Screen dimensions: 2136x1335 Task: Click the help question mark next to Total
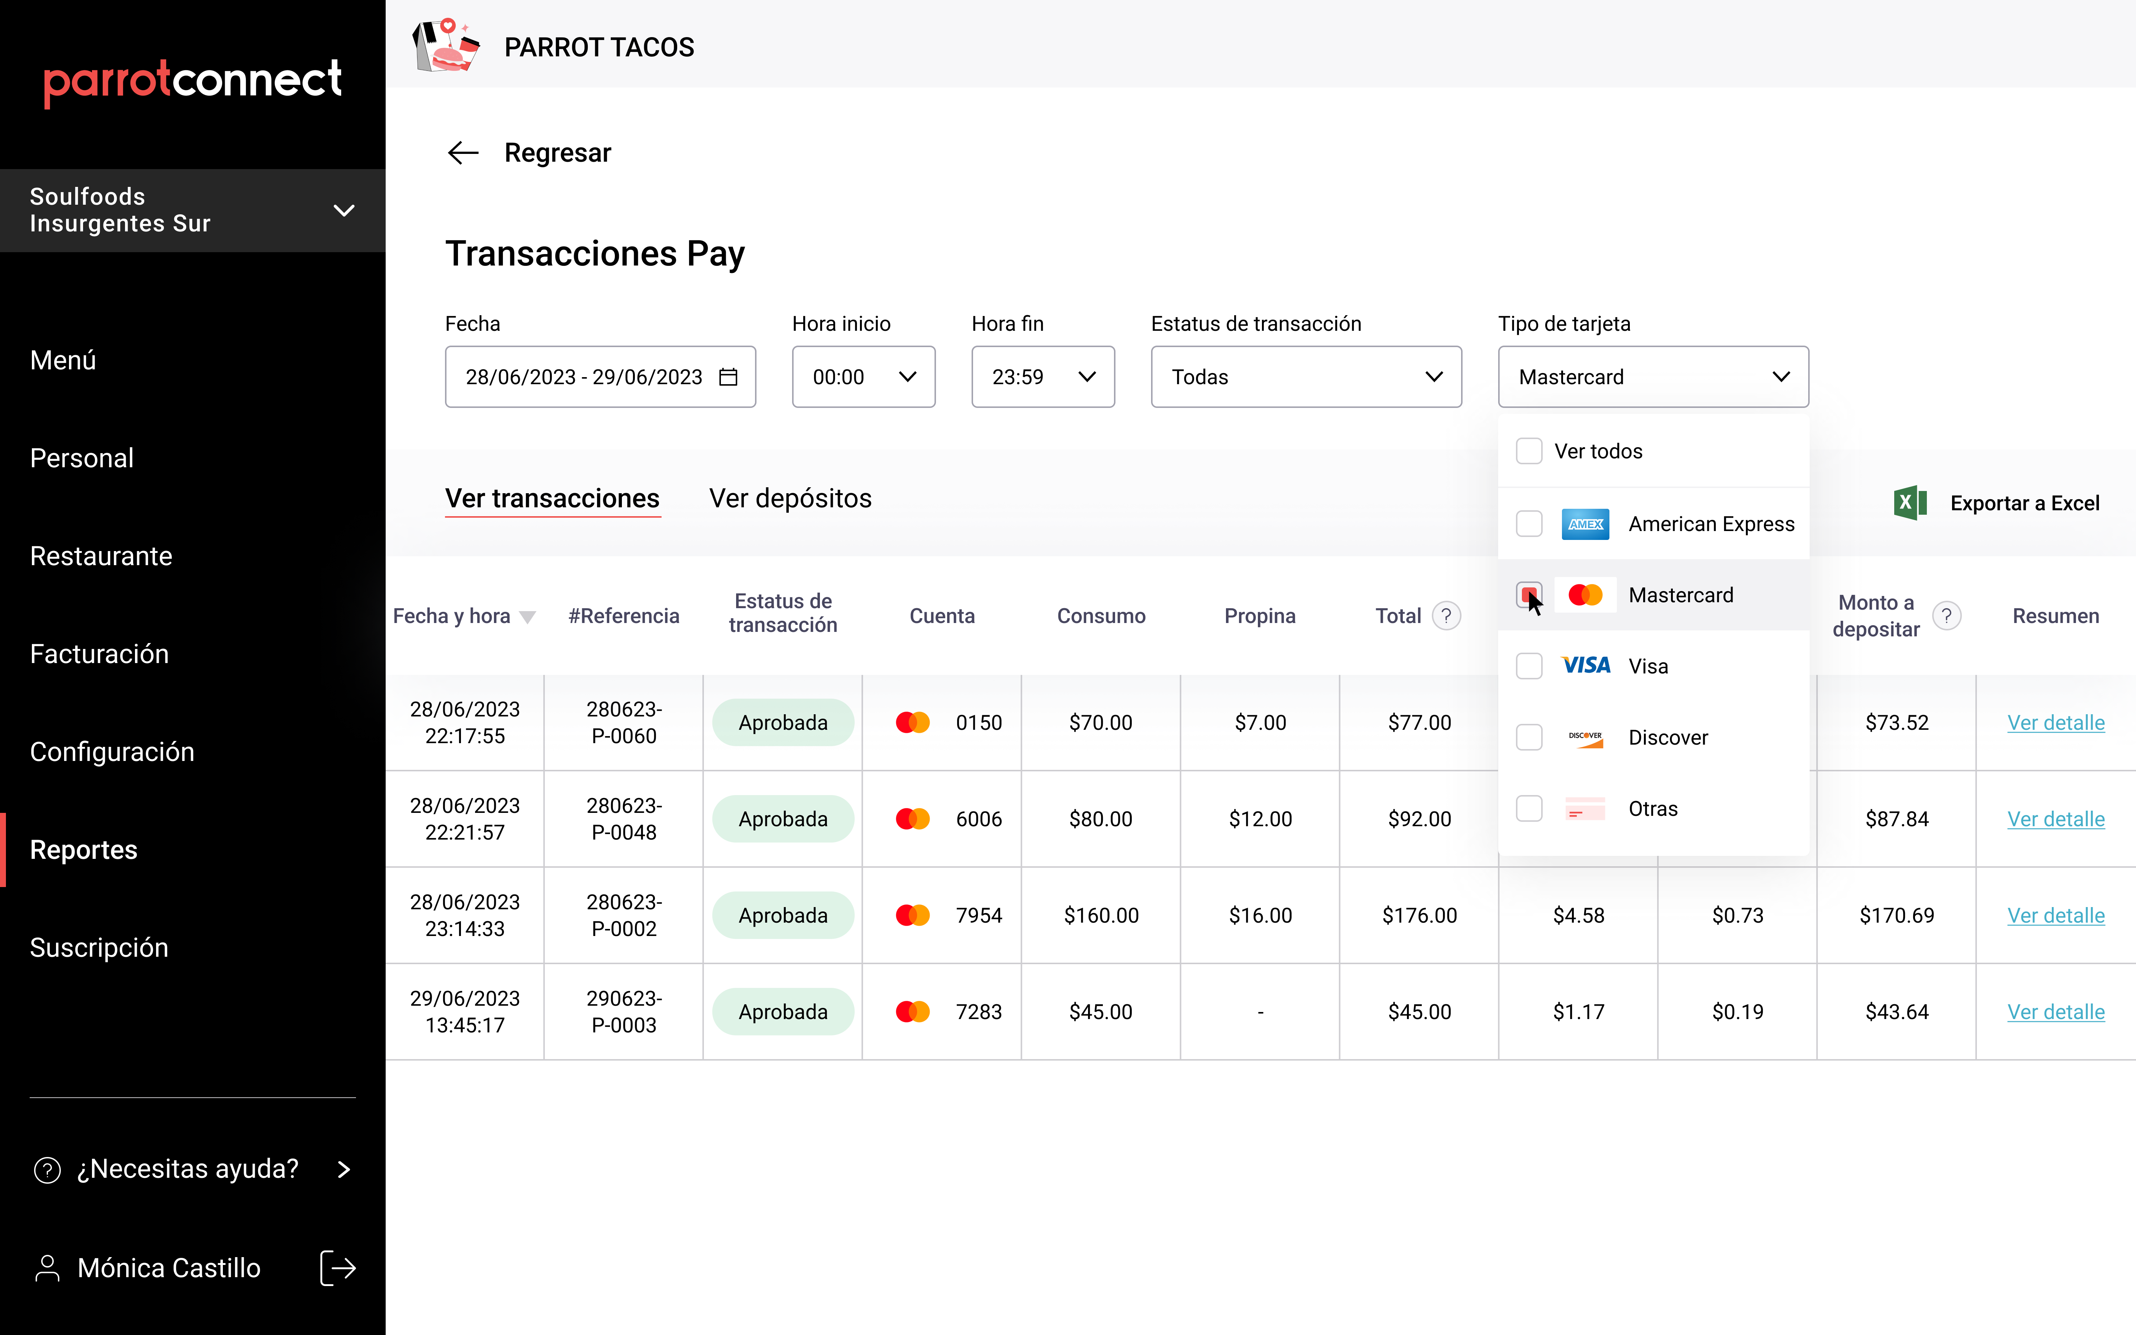click(1446, 616)
